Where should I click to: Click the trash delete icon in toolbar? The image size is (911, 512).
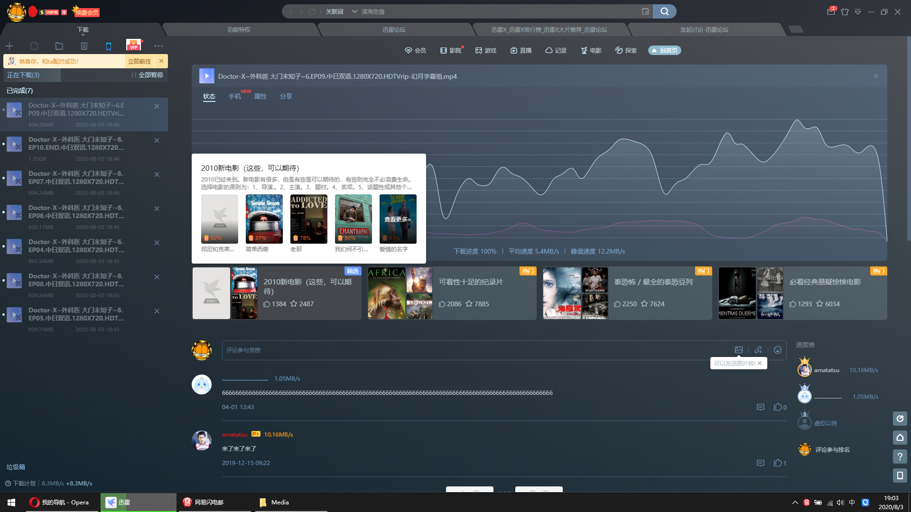(84, 46)
